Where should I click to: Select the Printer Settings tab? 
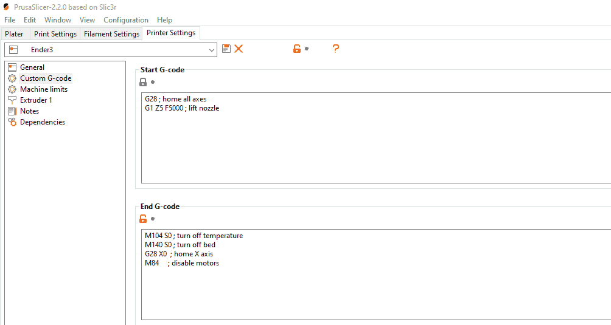171,33
